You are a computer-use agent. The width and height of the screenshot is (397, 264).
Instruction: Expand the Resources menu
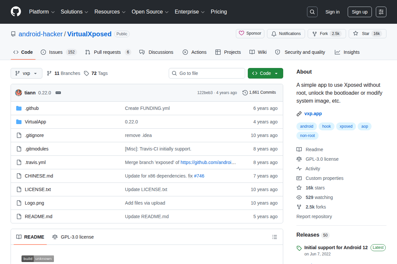[x=110, y=12]
